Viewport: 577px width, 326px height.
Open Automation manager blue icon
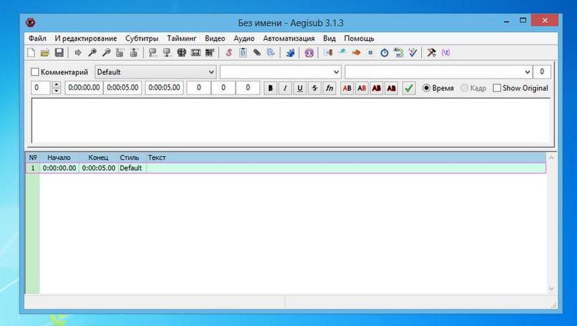click(290, 53)
